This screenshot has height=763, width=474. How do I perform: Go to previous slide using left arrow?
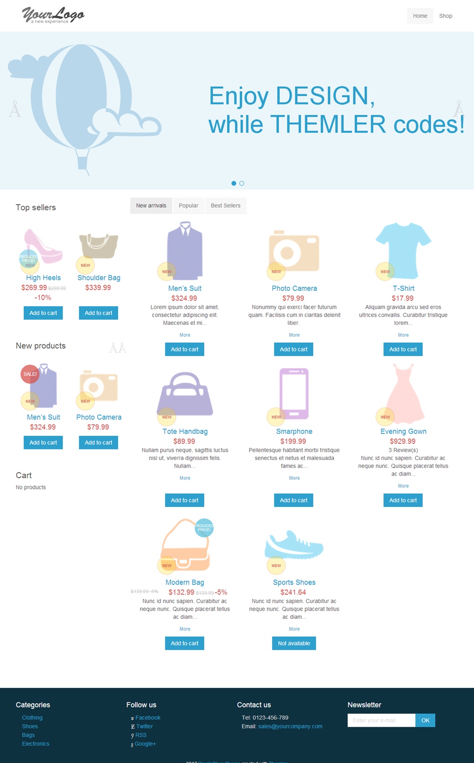pyautogui.click(x=15, y=110)
